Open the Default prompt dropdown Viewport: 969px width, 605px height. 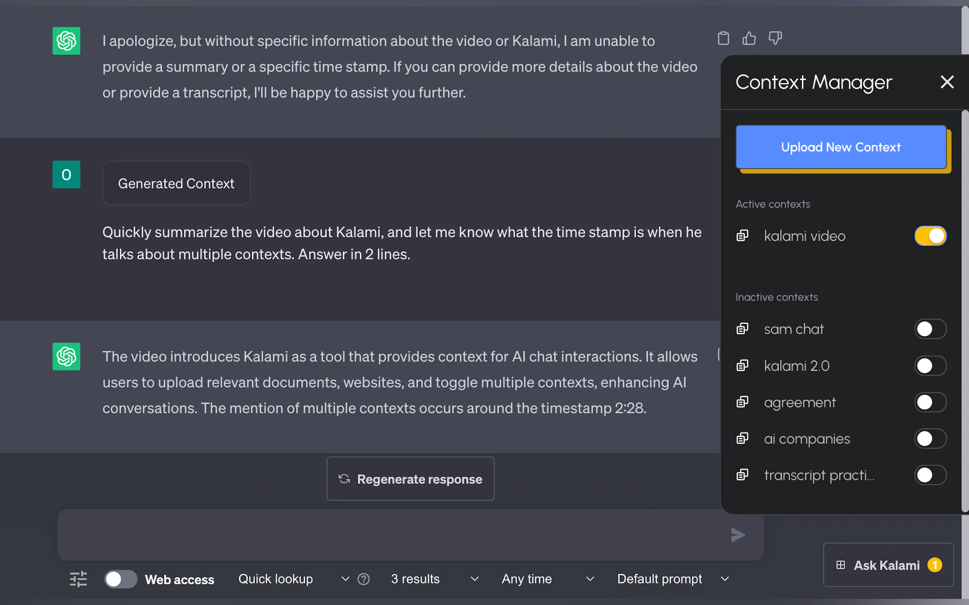(x=673, y=579)
